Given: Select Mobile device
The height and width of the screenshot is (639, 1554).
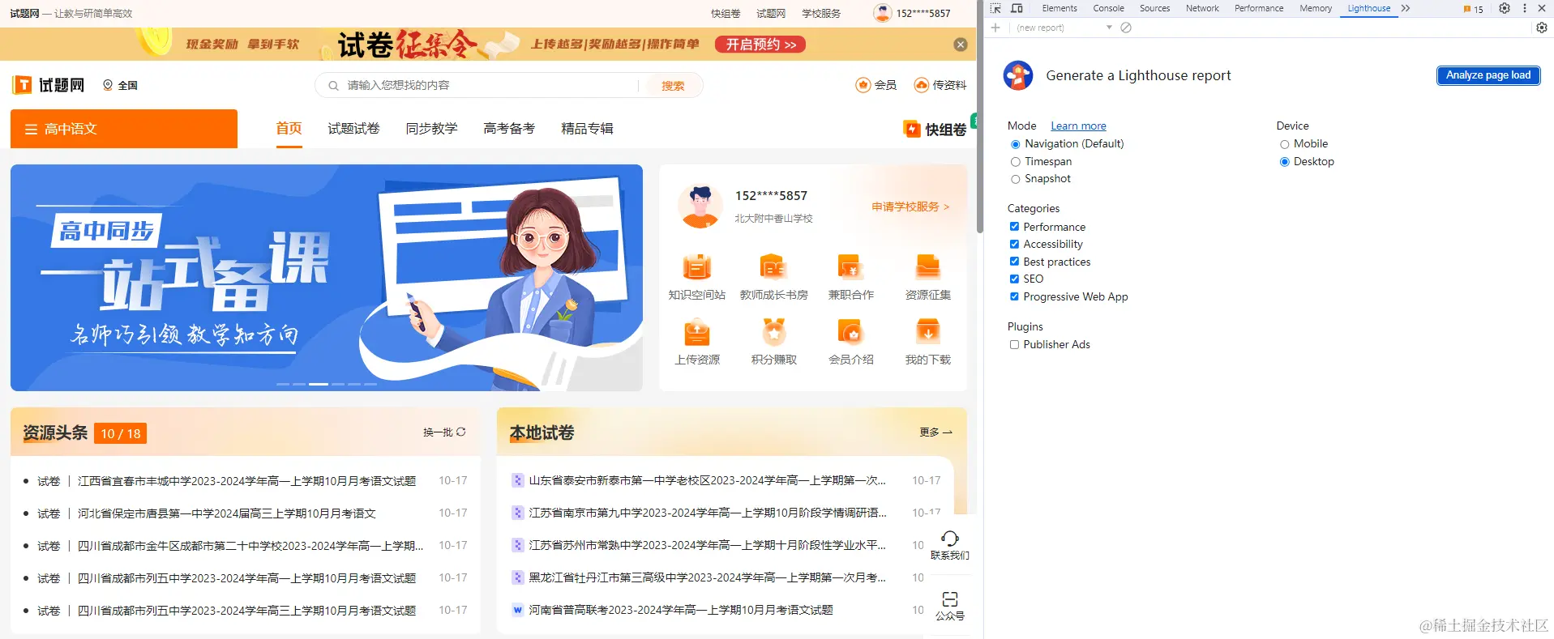Looking at the screenshot, I should (x=1284, y=144).
